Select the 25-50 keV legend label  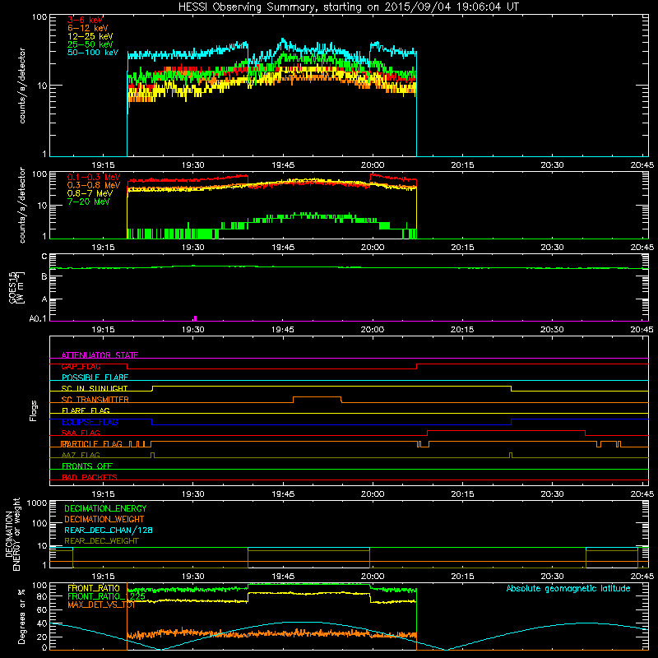point(90,44)
